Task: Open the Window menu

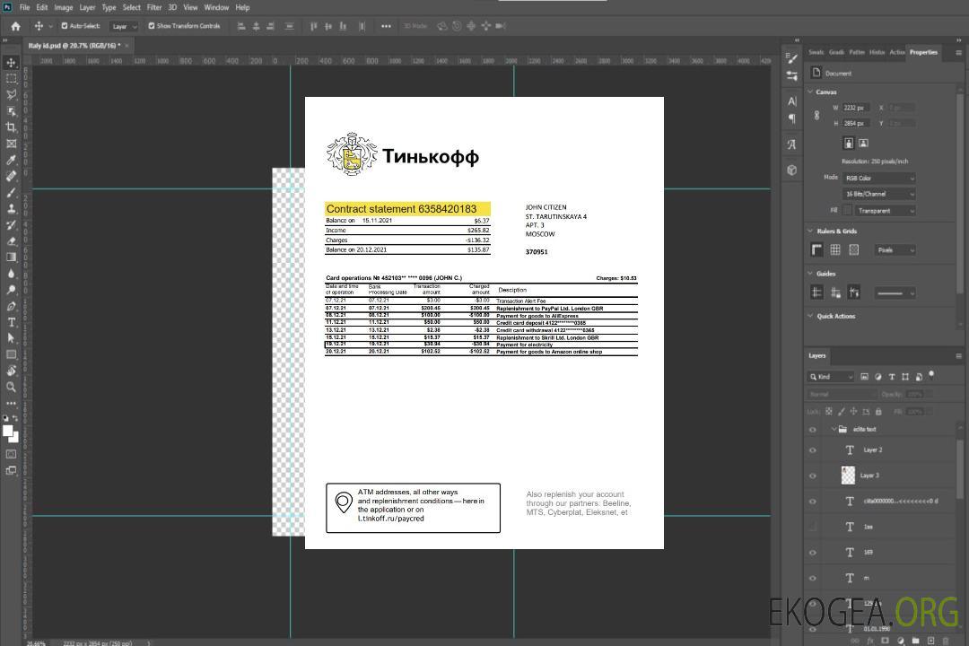Action: click(216, 7)
